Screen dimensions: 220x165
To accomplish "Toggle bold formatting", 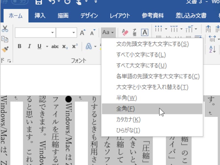I will tap(19, 46).
